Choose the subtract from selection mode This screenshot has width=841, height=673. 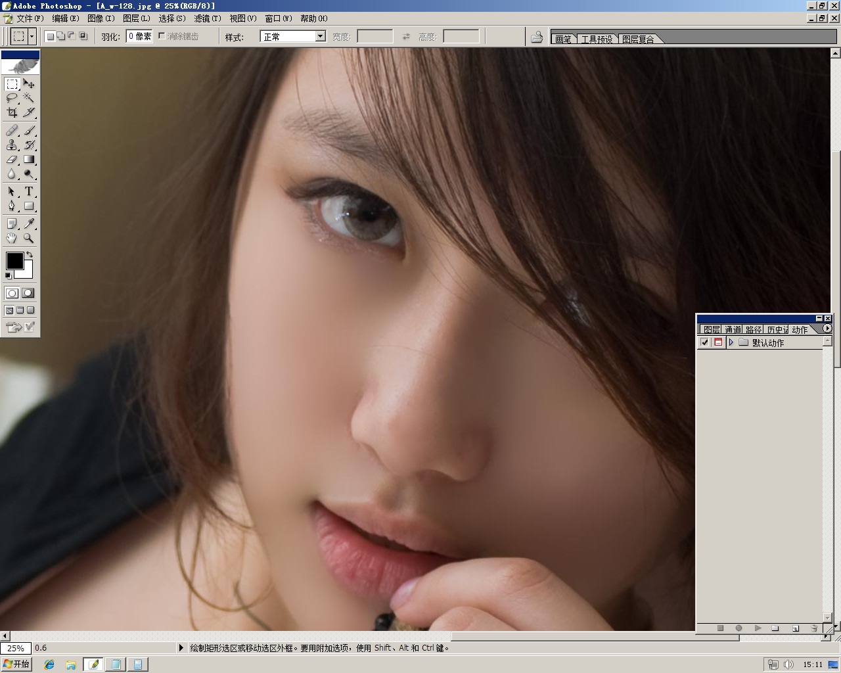(72, 36)
